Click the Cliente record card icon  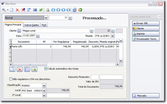click(x=19, y=31)
